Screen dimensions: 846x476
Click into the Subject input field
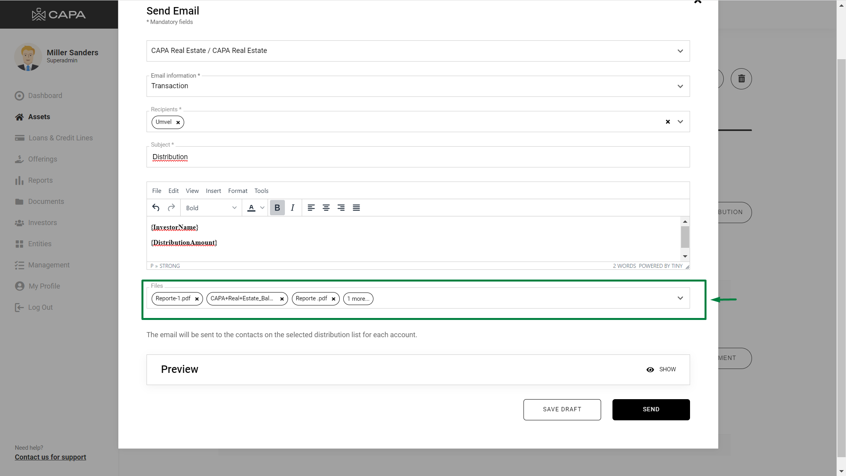418,157
